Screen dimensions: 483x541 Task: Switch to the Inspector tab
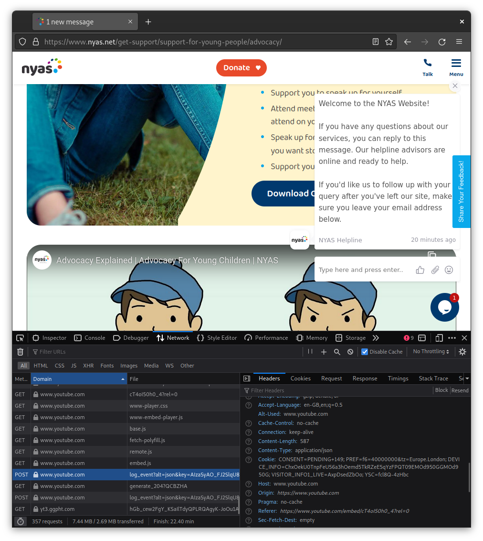[49, 338]
